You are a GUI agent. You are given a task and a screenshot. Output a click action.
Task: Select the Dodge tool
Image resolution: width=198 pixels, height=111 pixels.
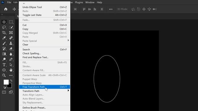(x=4, y=59)
